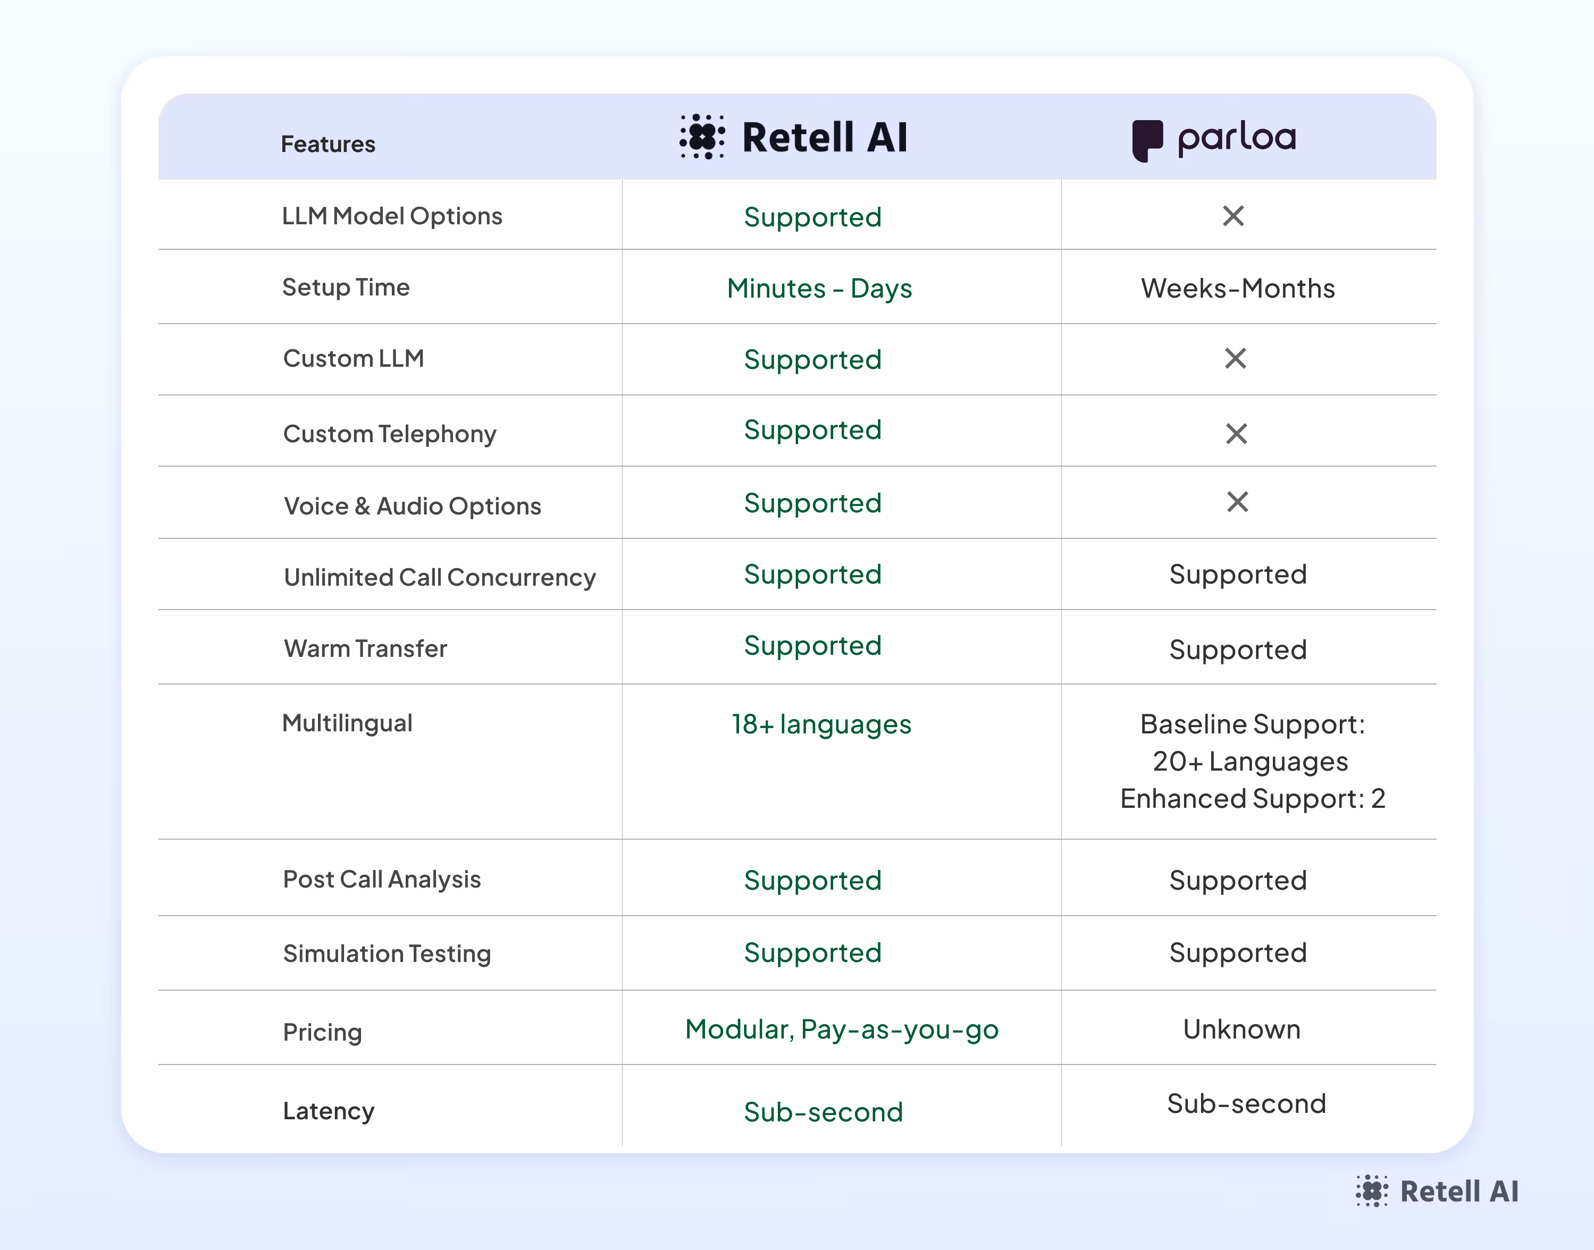Viewport: 1594px width, 1250px height.
Task: Click the Retell AI logo in header
Action: (794, 137)
